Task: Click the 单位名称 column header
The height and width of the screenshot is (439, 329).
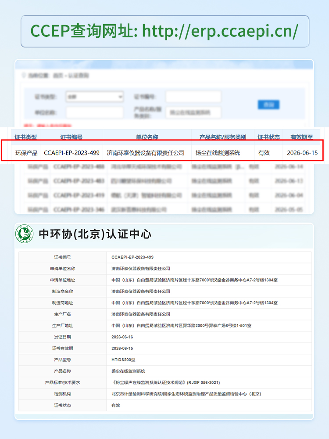Action: click(147, 137)
